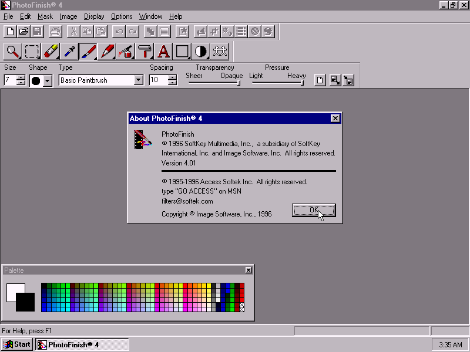
Task: Open the Window menu
Action: [150, 16]
